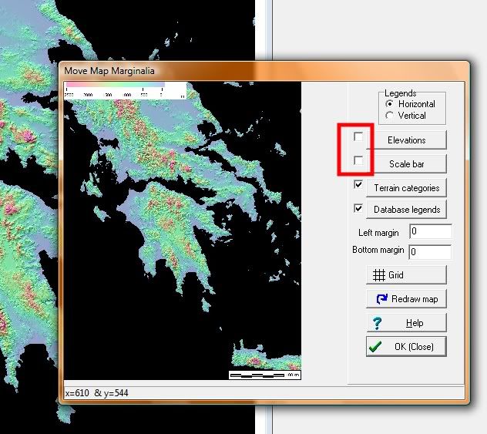Tick the Scale bar checkbox

click(x=358, y=160)
